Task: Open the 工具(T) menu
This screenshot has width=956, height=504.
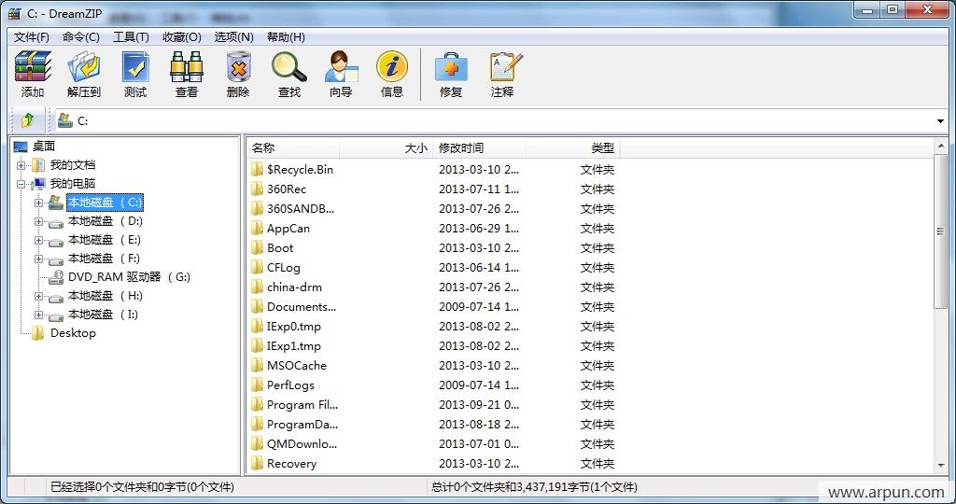Action: [x=131, y=37]
